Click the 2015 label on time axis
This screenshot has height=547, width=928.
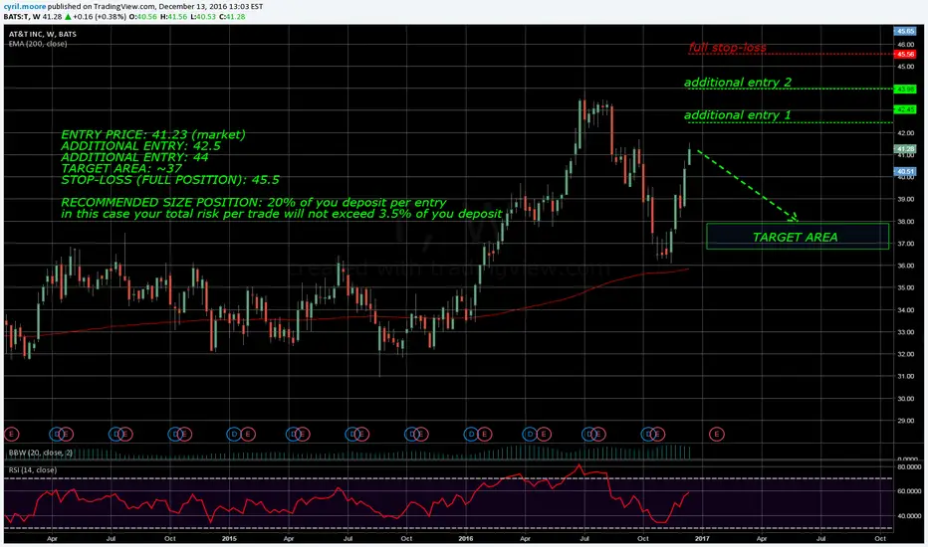(x=229, y=539)
